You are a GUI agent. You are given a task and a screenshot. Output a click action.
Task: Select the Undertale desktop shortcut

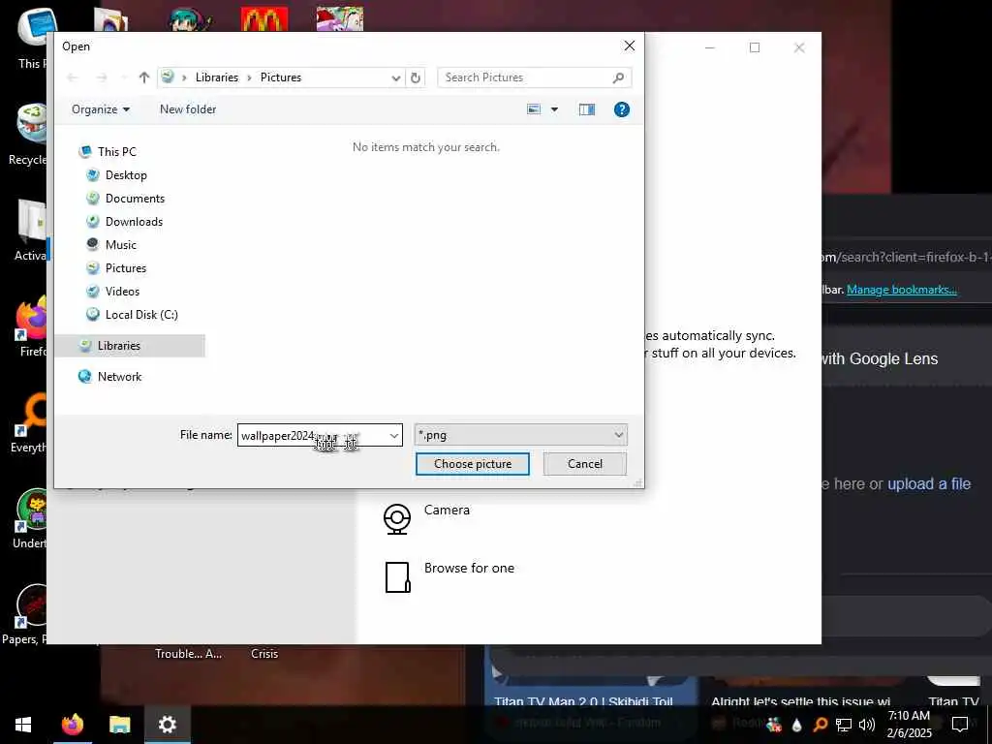tap(31, 519)
